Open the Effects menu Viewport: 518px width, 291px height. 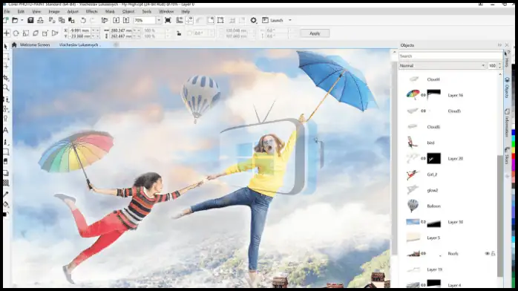91,12
